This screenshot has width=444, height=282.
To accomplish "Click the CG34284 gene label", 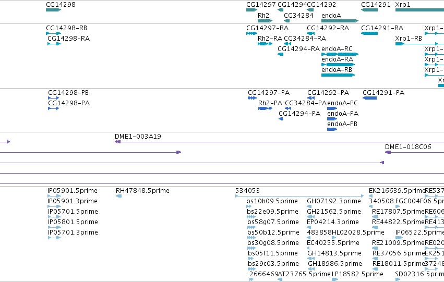I will tap(298, 16).
